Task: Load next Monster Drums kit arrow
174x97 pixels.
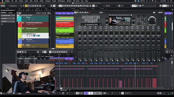Action: 100,24
